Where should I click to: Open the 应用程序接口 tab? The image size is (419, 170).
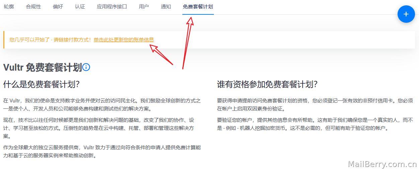click(112, 7)
